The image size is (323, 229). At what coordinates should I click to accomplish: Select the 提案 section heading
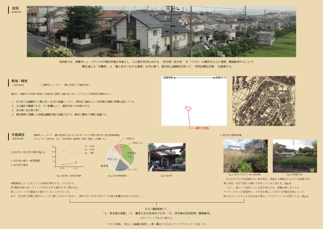15,8
